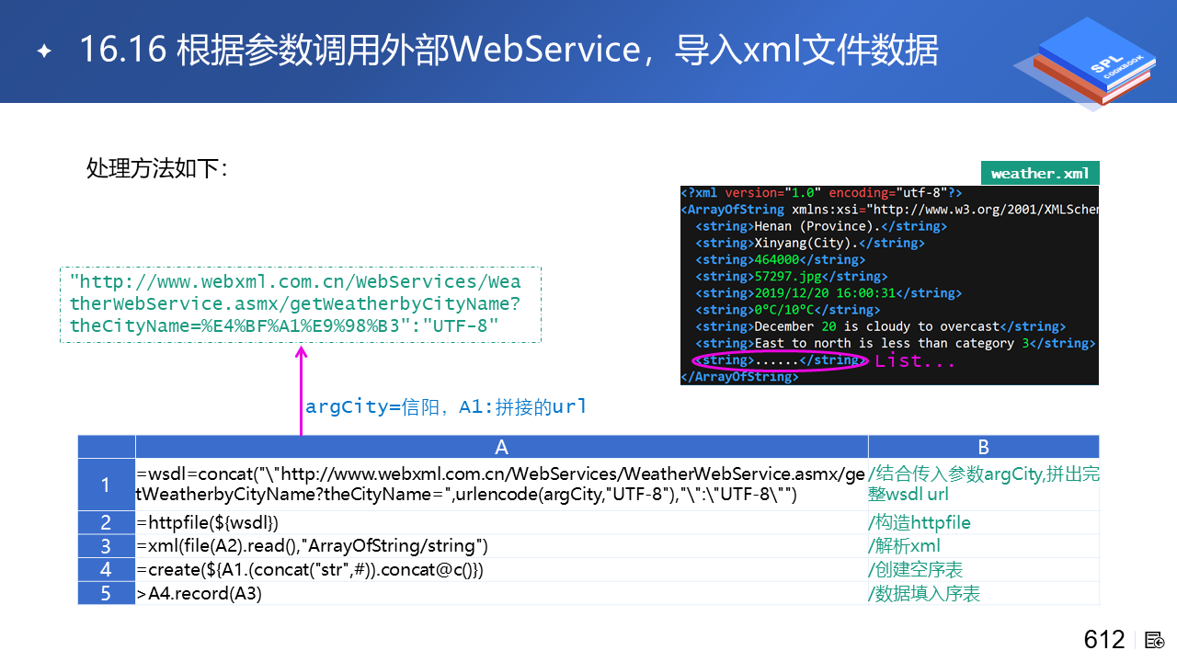Viewport: 1177px width, 662px height.
Task: Select the Xinyang(City). string line
Action: pyautogui.click(x=810, y=243)
